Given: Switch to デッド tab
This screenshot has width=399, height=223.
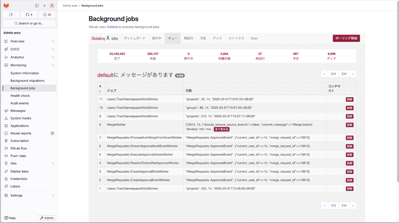Looking at the screenshot, I should tap(218, 38).
